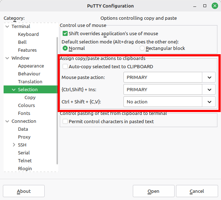The image size is (221, 200).
Task: Select the Copy subcategory
Action: click(30, 98)
